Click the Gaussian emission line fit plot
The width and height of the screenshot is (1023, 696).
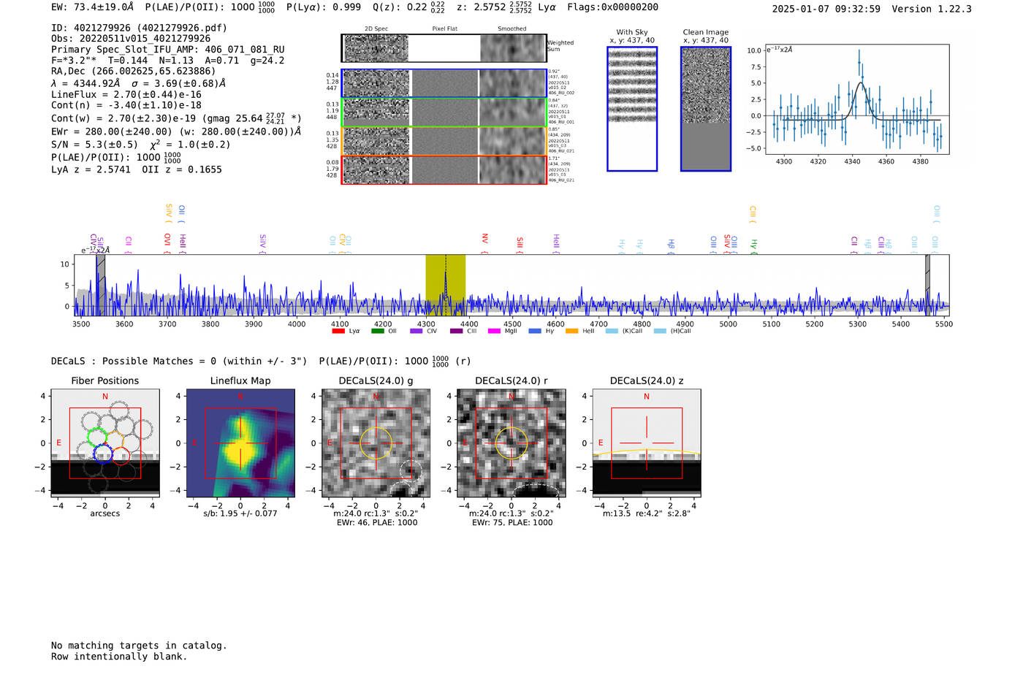856,99
